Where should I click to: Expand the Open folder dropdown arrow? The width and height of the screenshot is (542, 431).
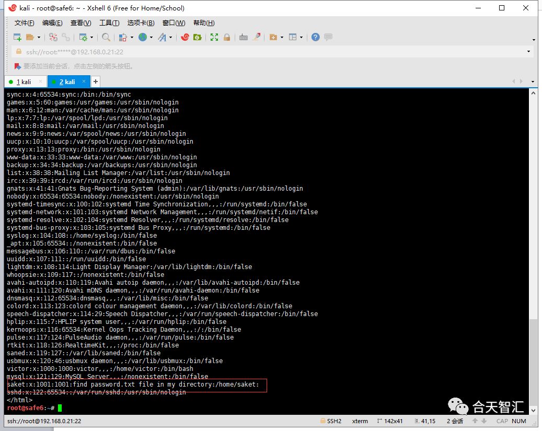click(x=39, y=37)
